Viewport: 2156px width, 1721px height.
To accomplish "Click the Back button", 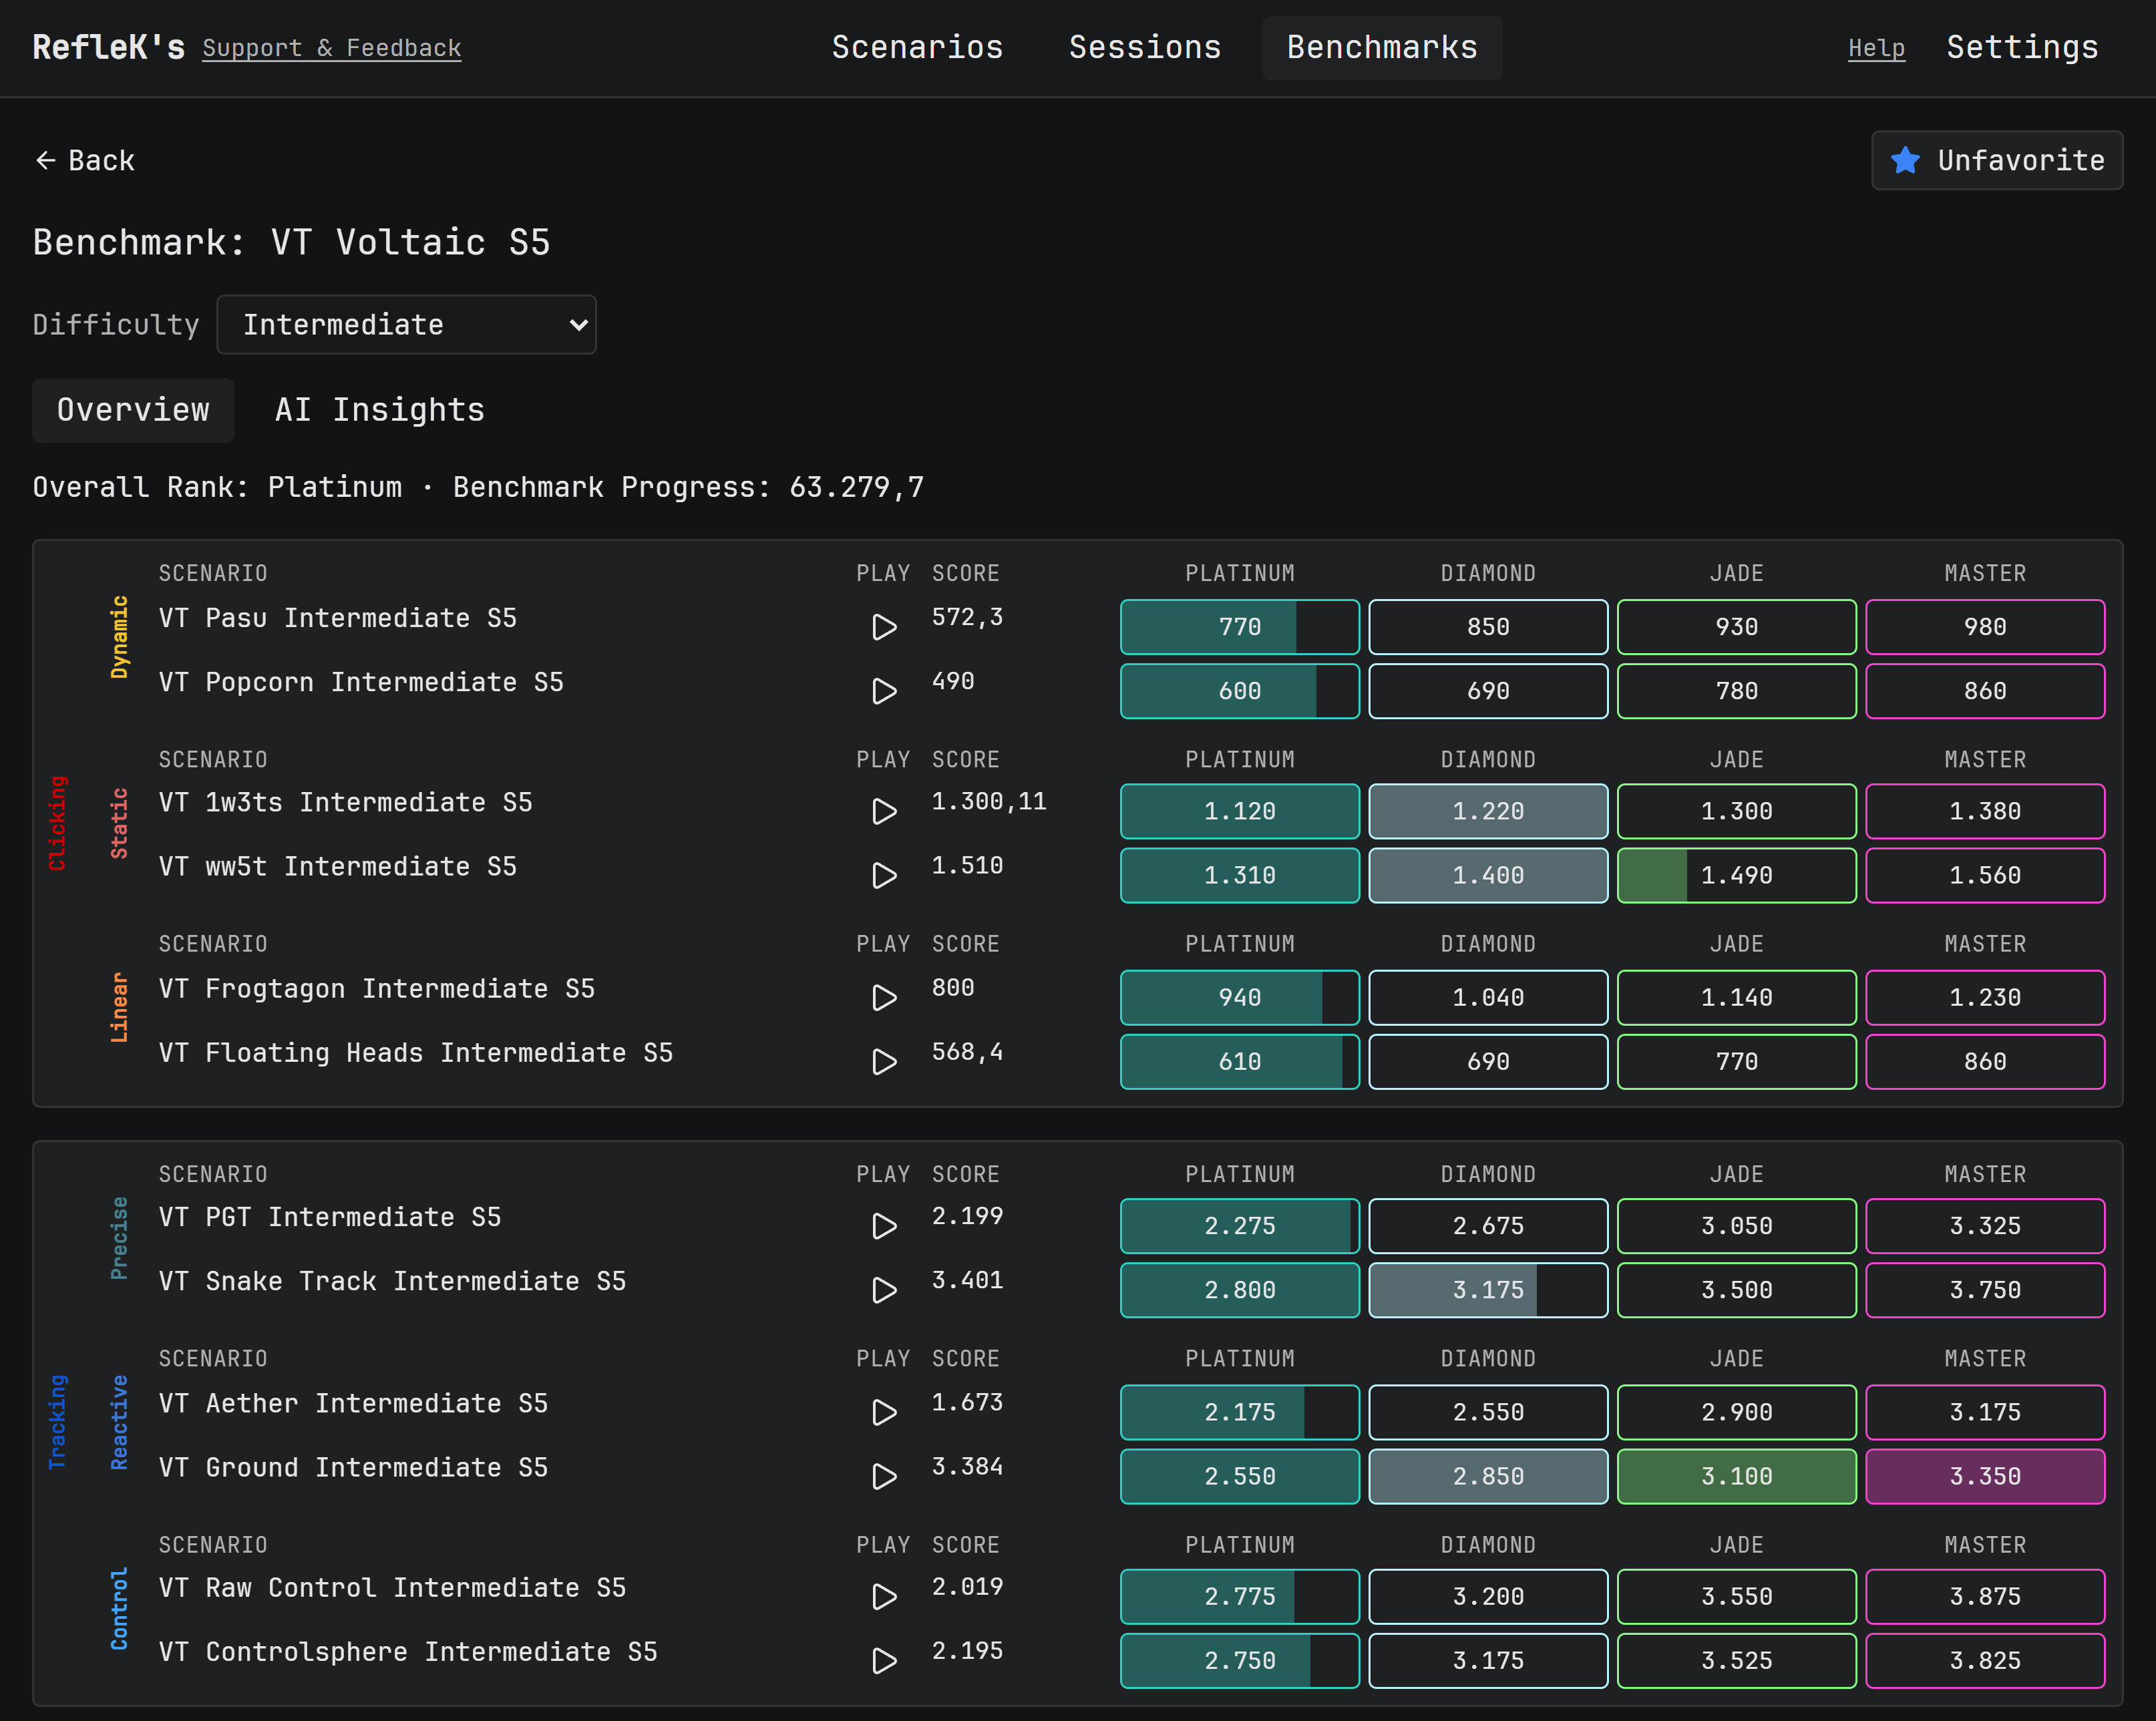I will point(85,160).
